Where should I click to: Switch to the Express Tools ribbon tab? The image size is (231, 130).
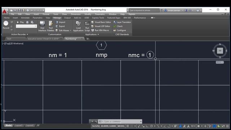click(x=98, y=18)
